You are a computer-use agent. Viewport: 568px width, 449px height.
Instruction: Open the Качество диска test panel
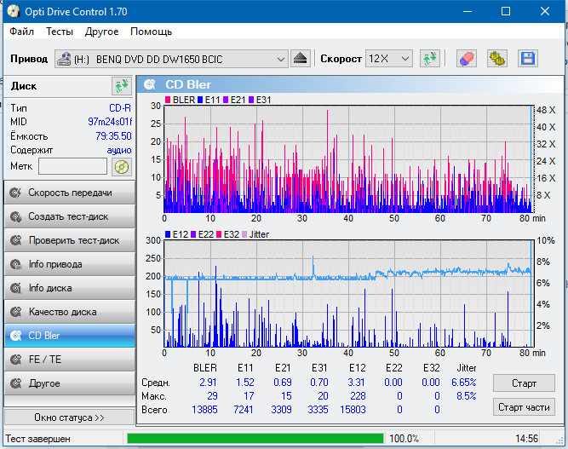point(68,312)
